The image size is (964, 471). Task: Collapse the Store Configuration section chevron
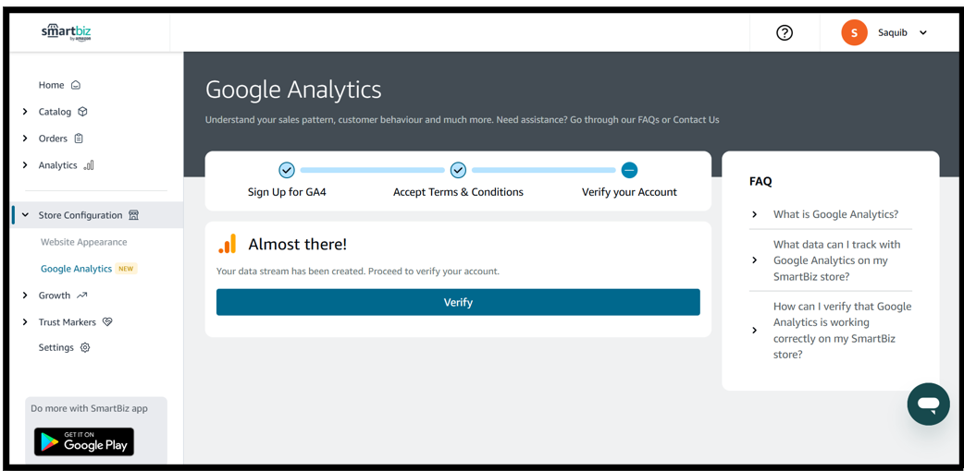(x=25, y=215)
